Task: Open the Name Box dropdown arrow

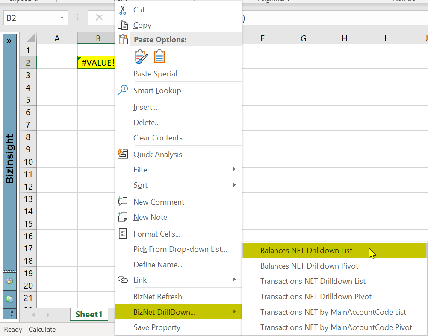Action: click(x=62, y=18)
